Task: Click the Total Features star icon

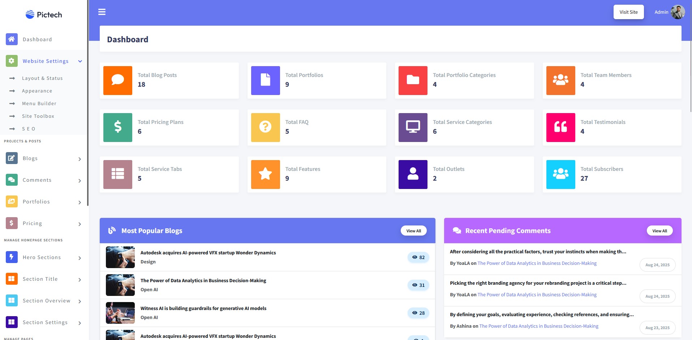Action: [266, 175]
